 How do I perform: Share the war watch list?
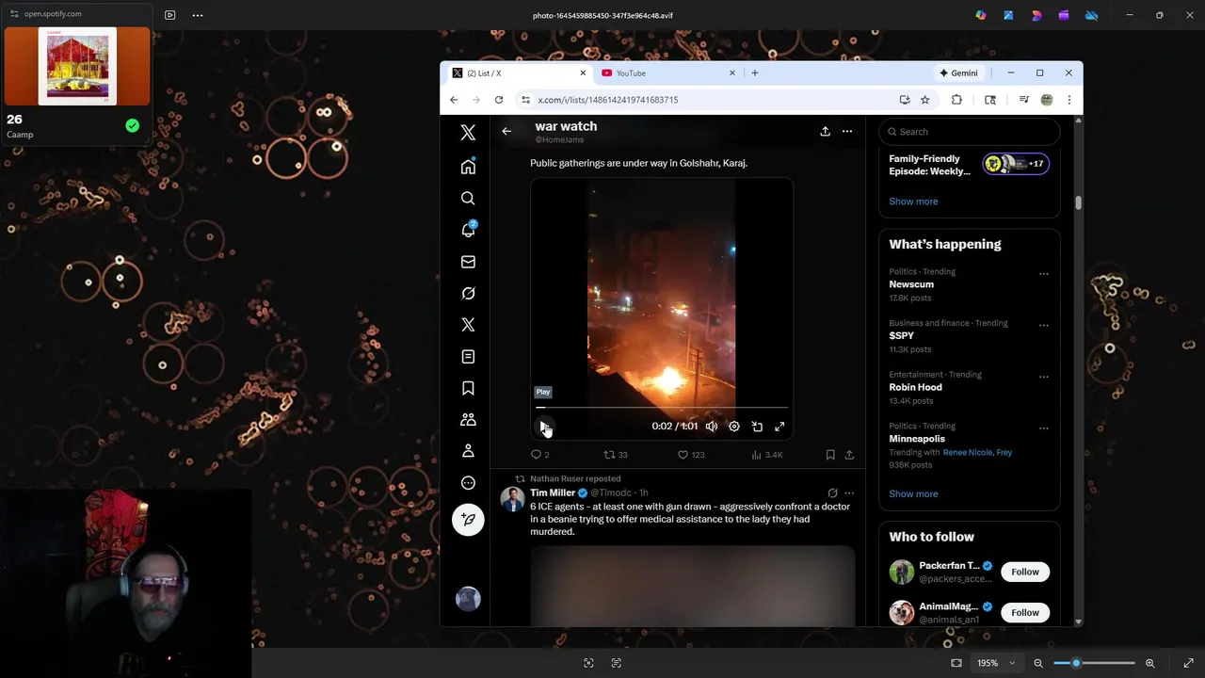pos(825,132)
